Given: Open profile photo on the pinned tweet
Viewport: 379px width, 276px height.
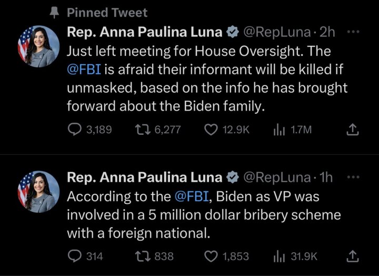Looking at the screenshot, I should coord(38,46).
